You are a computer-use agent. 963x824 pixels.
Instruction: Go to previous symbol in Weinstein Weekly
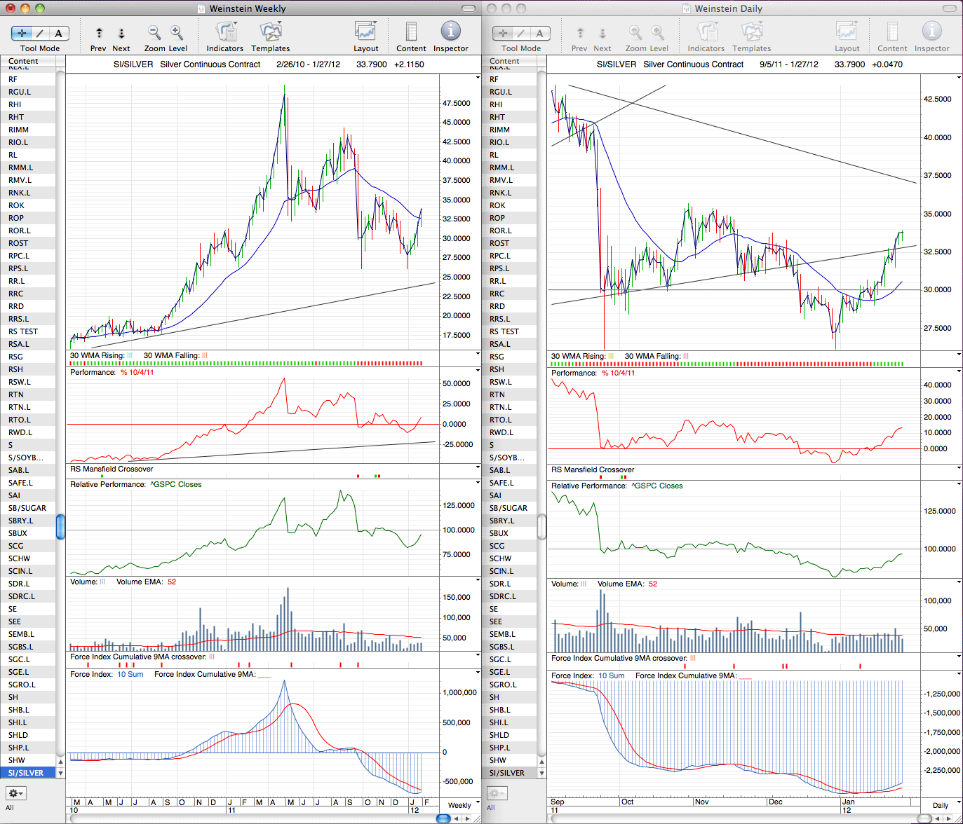point(99,33)
